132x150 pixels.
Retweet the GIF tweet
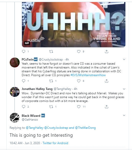coord(51,52)
